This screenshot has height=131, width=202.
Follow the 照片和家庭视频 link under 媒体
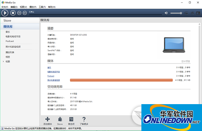tap(54, 80)
